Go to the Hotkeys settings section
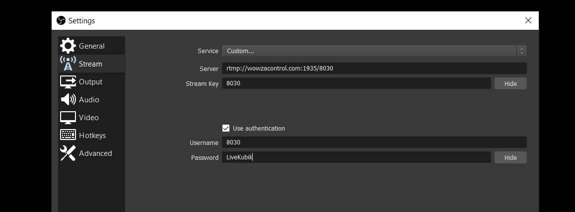Viewport: 575px width, 212px height. [x=91, y=135]
